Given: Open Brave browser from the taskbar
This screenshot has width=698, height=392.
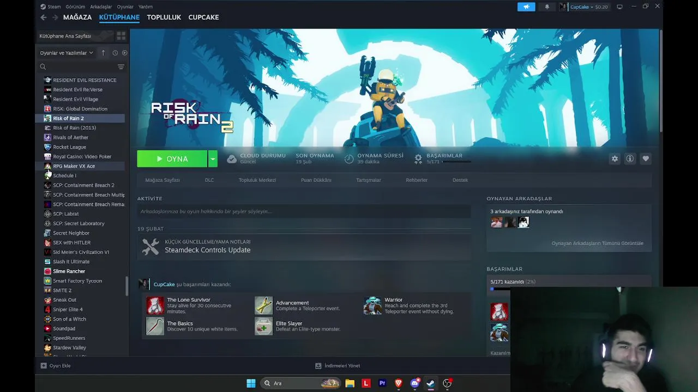Looking at the screenshot, I should 399,383.
